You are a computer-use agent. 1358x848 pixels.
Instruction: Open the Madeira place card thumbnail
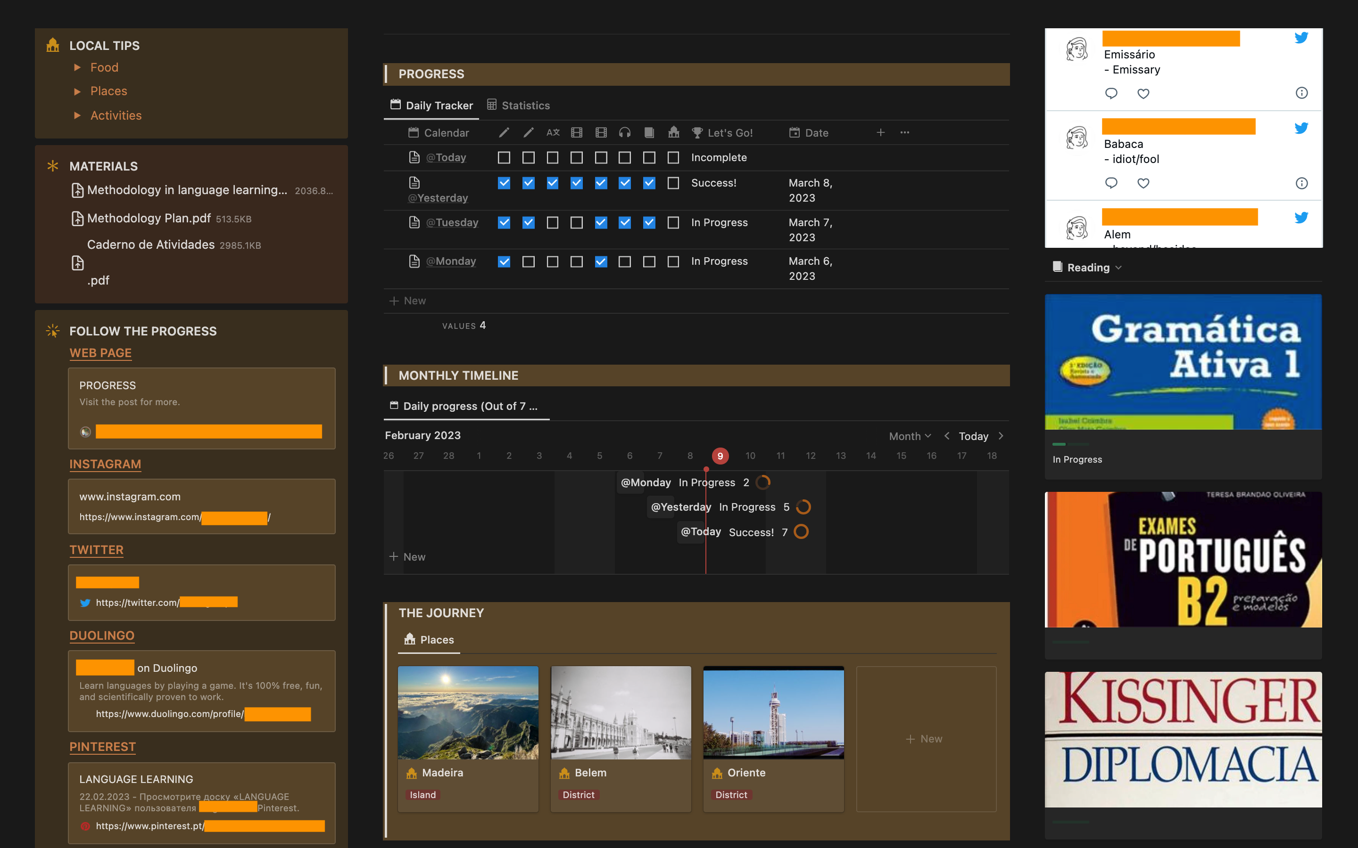(x=467, y=712)
